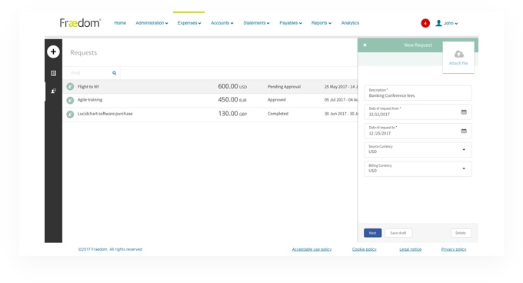Open the Privacy policy link
This screenshot has width=523, height=283.
point(454,249)
